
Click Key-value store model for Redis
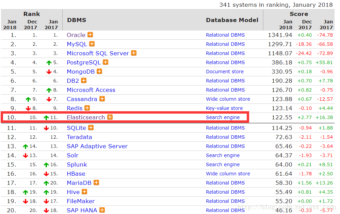pyautogui.click(x=224, y=108)
